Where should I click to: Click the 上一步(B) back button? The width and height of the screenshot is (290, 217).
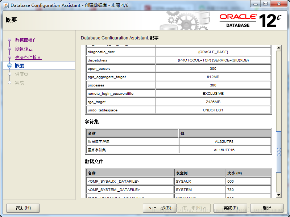coord(160,208)
